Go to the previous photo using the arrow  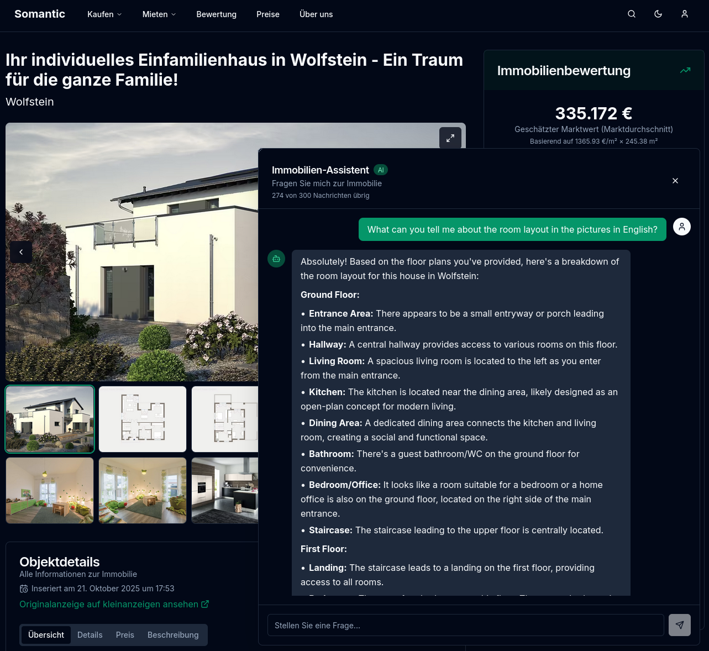pos(21,252)
